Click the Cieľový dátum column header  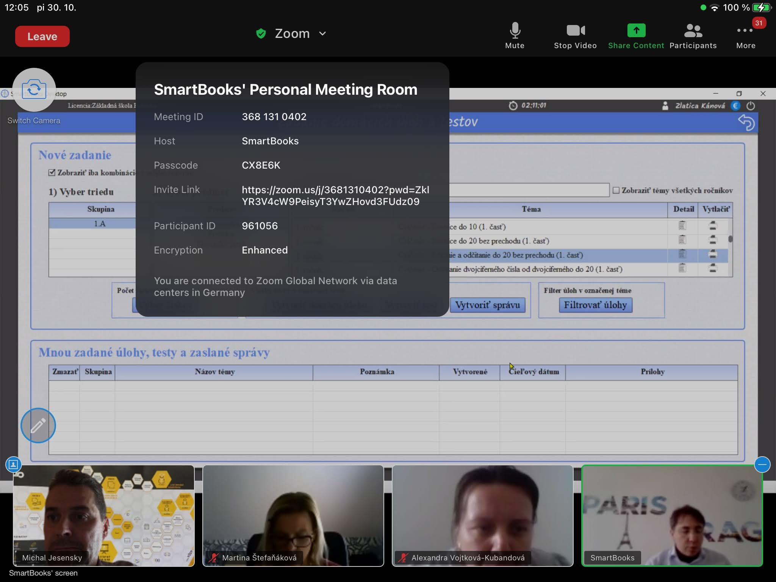tap(533, 372)
